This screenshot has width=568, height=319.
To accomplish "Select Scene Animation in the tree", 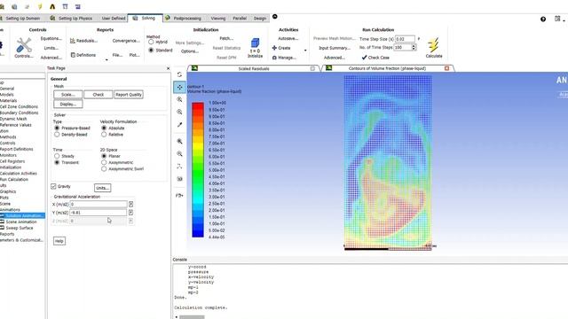I will (21, 222).
